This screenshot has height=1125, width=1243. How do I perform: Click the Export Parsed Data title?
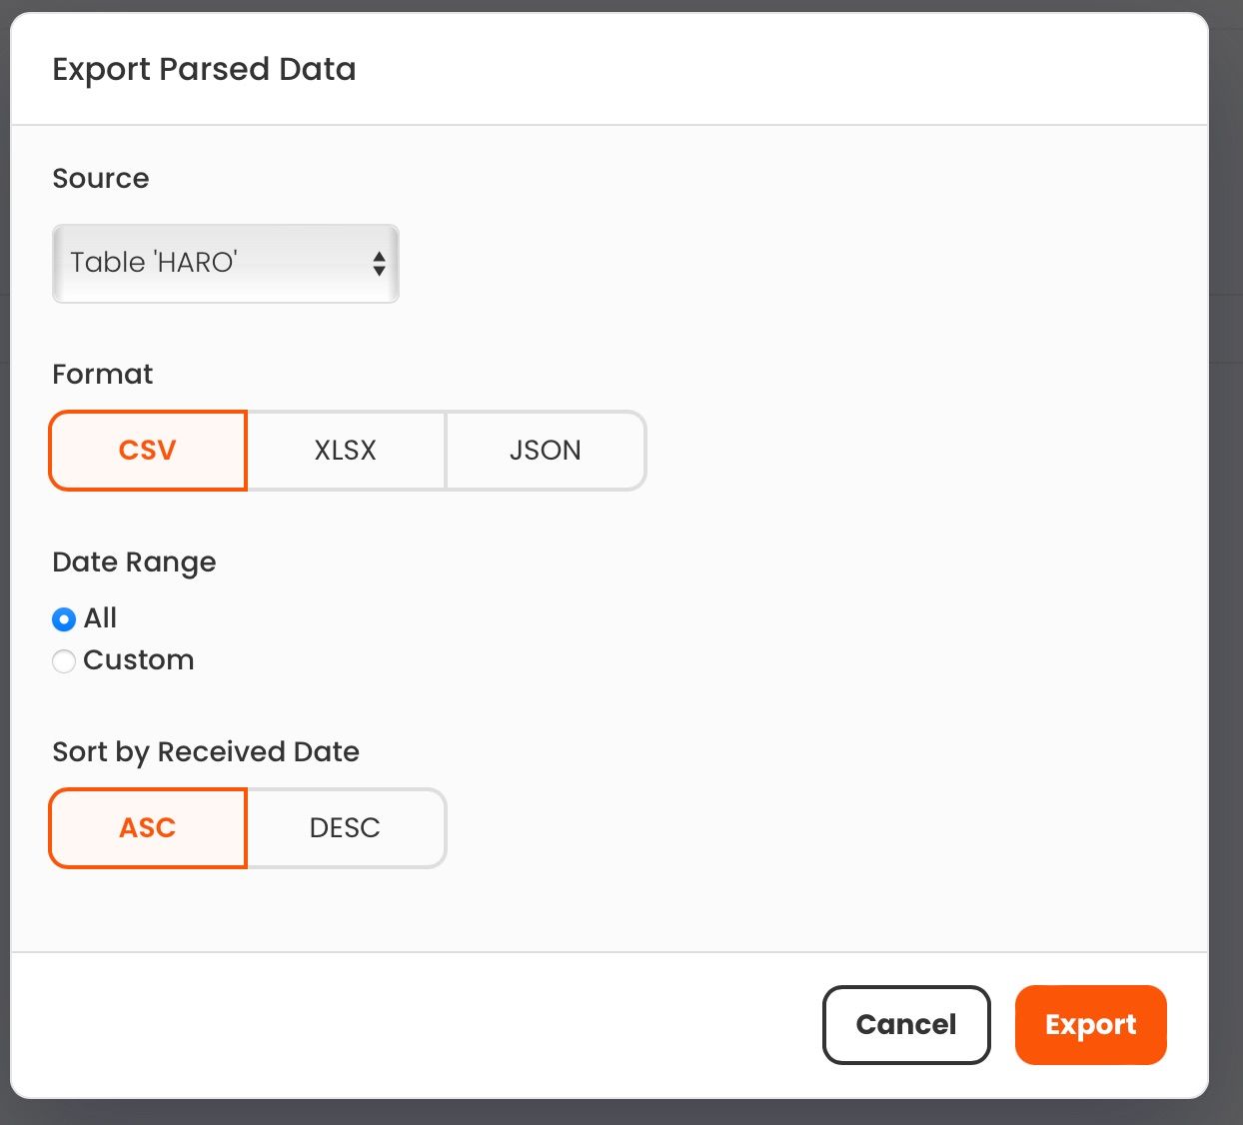[204, 70]
